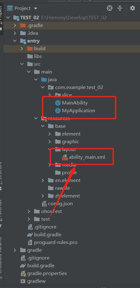The width and height of the screenshot is (140, 288).
Task: Open the Project view type dropdown
Action: [22, 8]
